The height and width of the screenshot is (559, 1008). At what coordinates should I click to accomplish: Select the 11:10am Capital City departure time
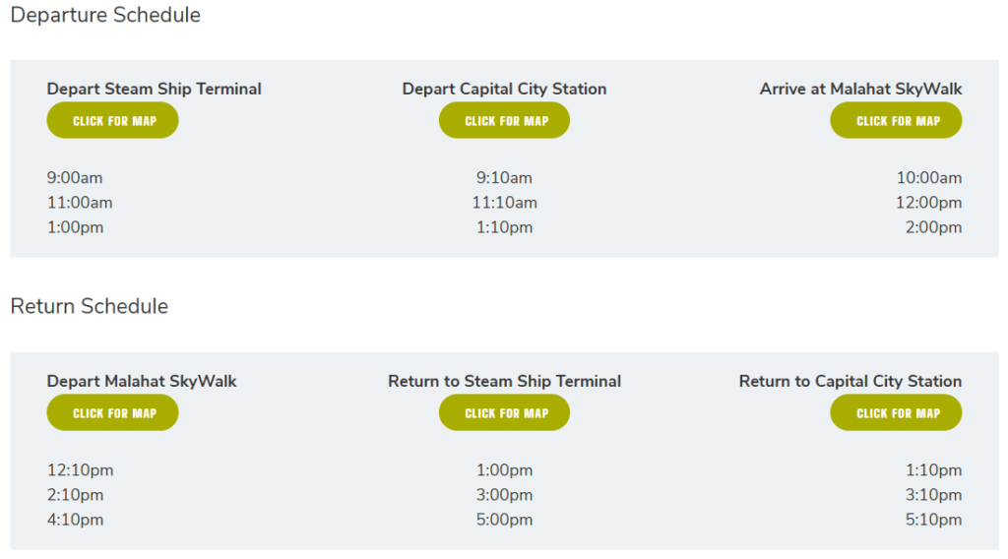coord(505,203)
